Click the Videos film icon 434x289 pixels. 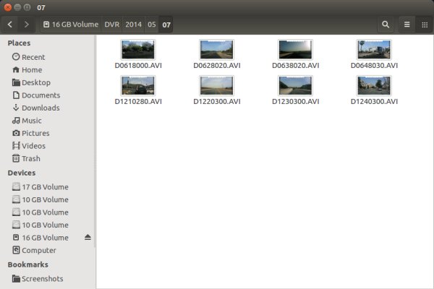tap(16, 146)
